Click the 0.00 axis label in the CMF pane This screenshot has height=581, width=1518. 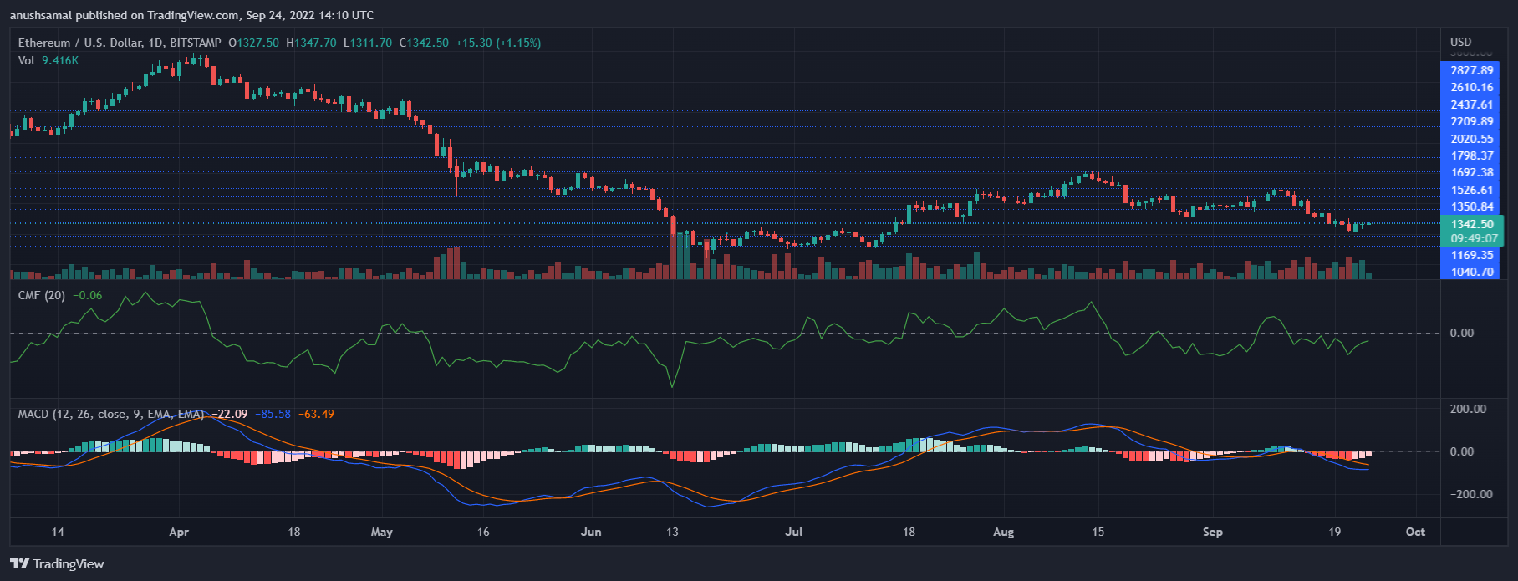[x=1461, y=333]
